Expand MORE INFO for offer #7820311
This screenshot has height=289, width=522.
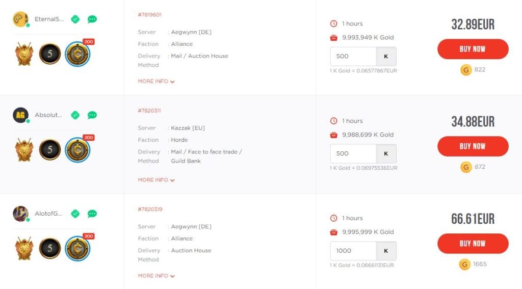tap(156, 180)
